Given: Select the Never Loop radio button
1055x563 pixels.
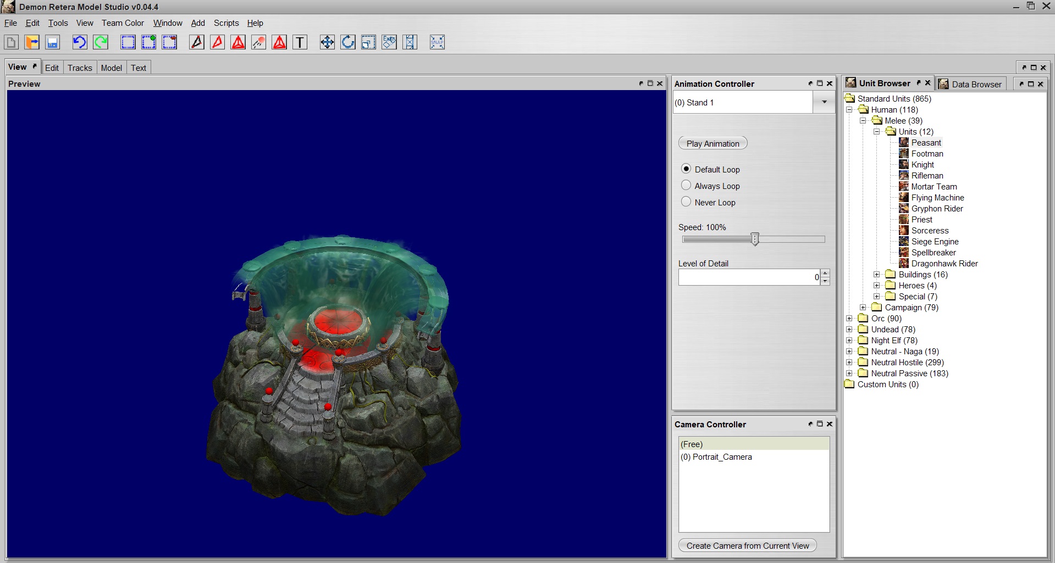Looking at the screenshot, I should 686,202.
